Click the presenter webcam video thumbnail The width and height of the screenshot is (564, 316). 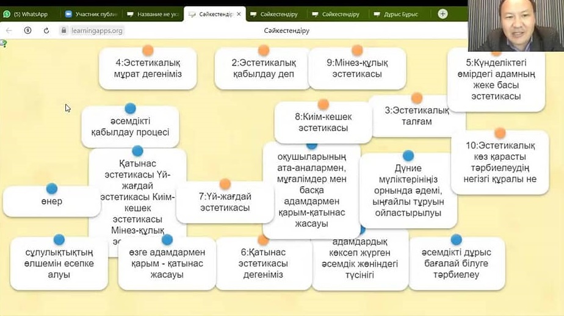516,26
